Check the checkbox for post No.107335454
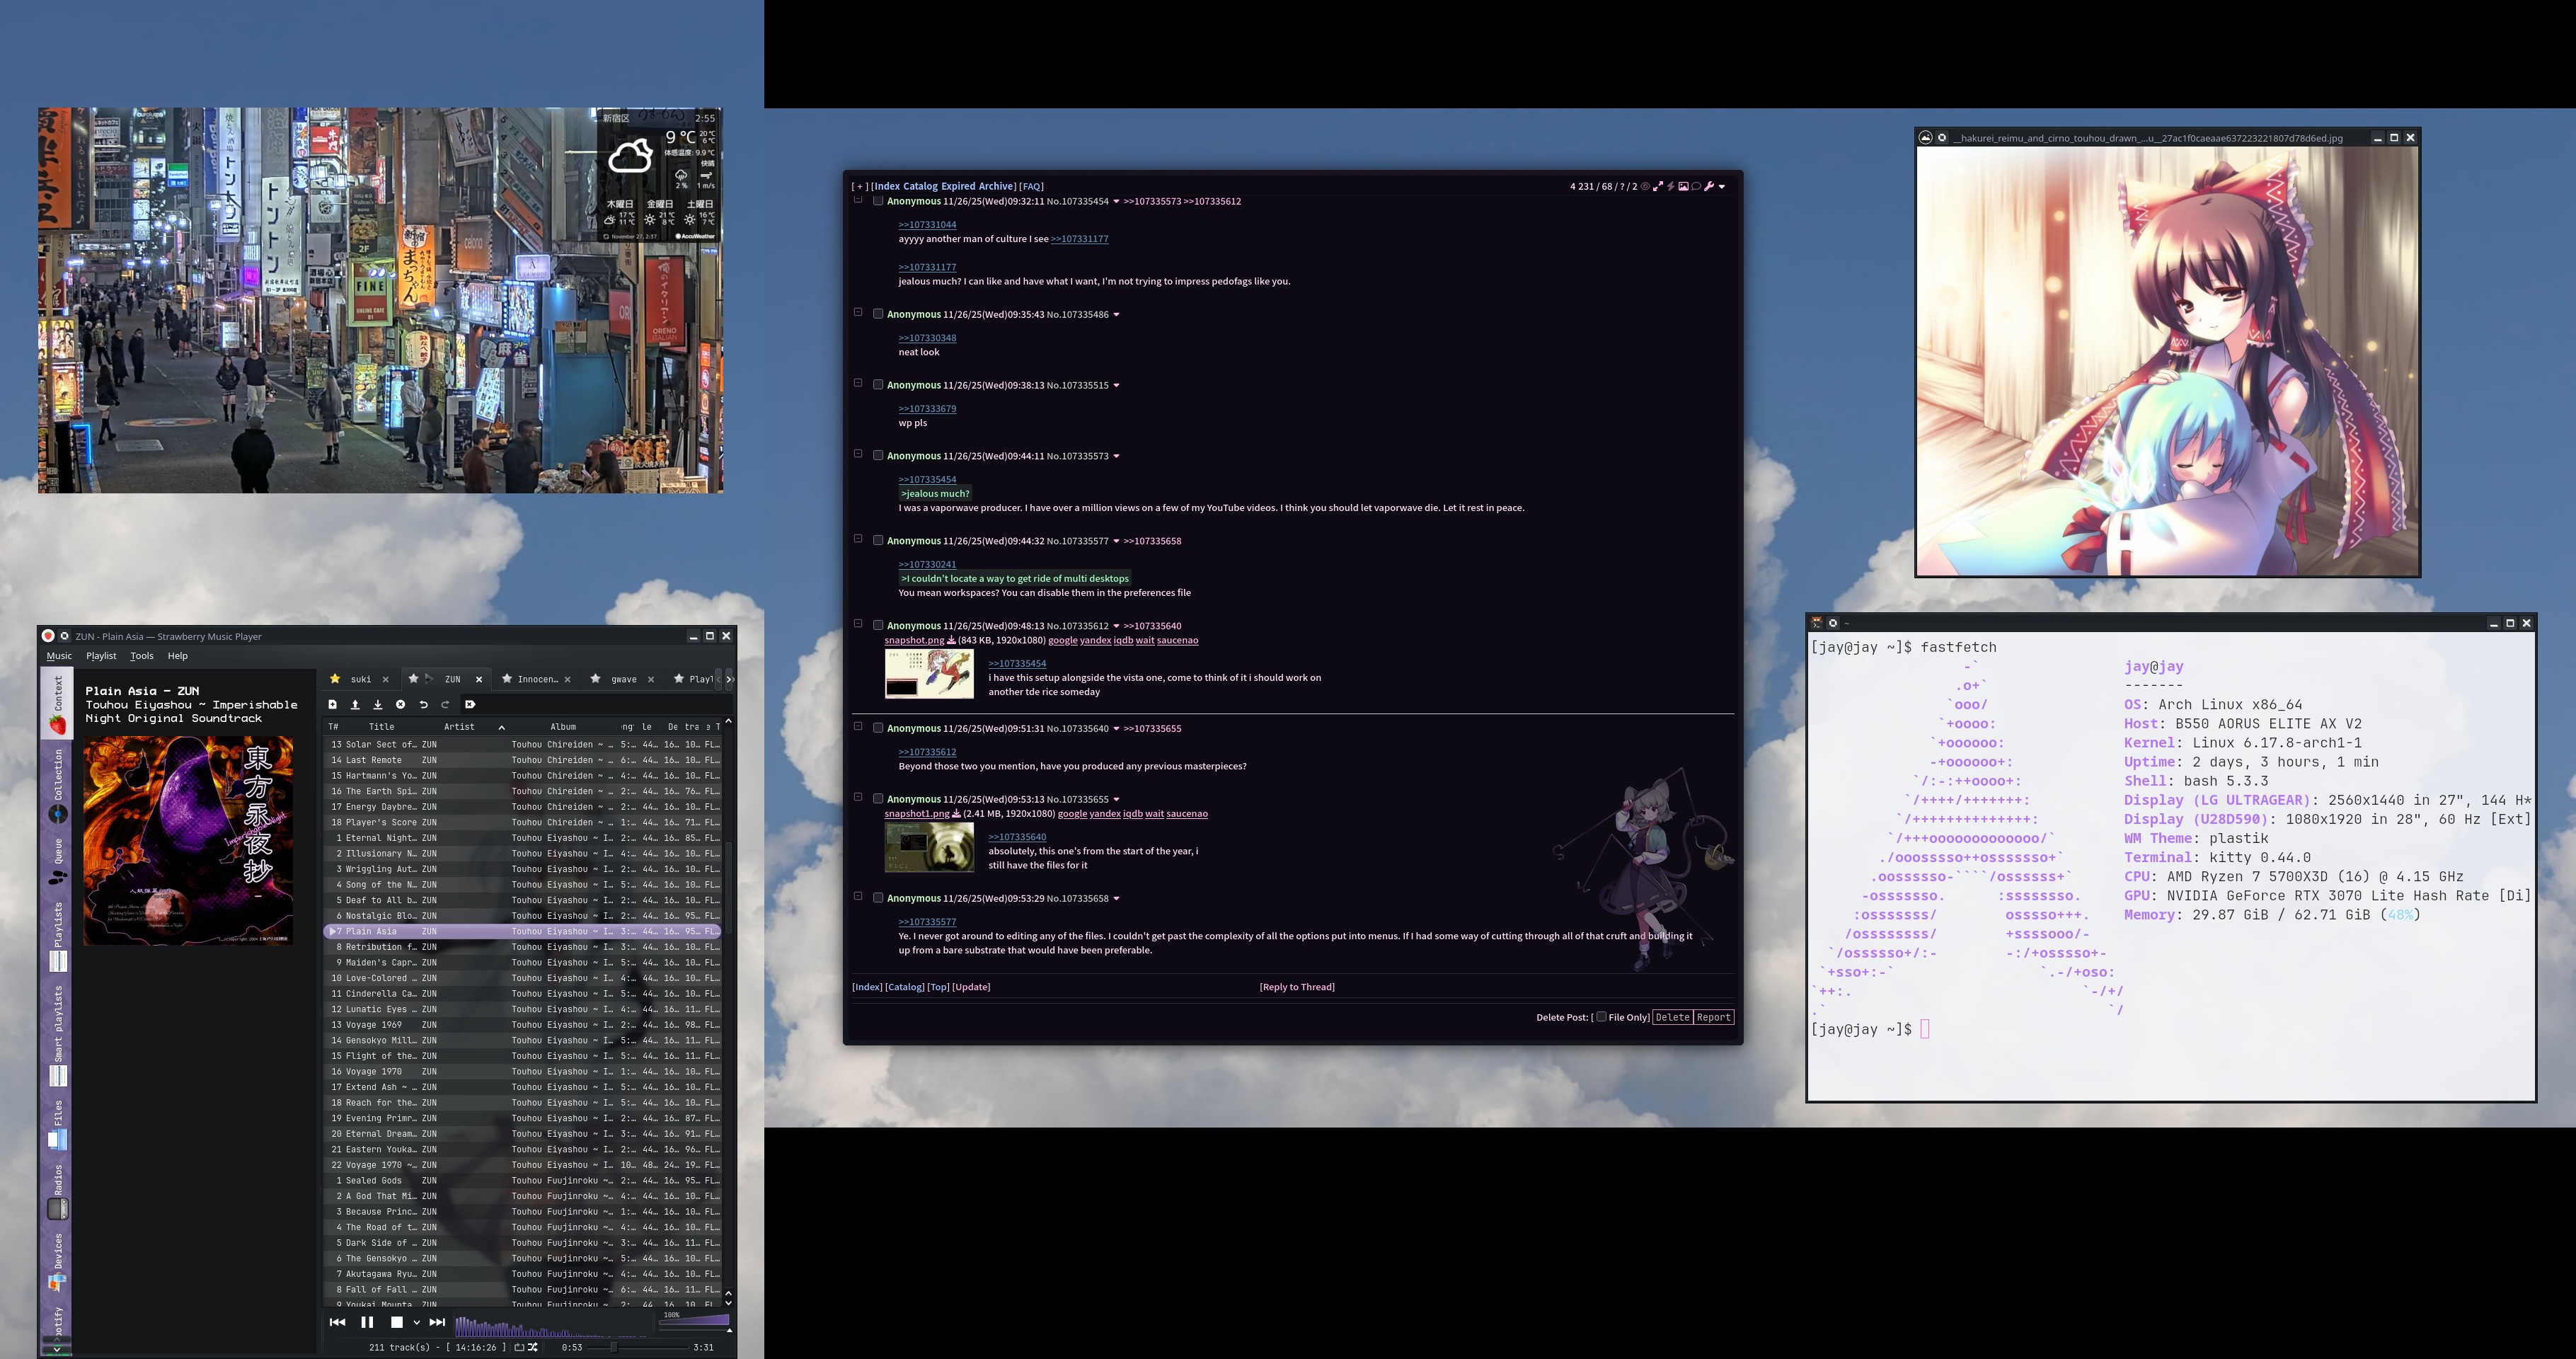2576x1359 pixels. (x=878, y=201)
